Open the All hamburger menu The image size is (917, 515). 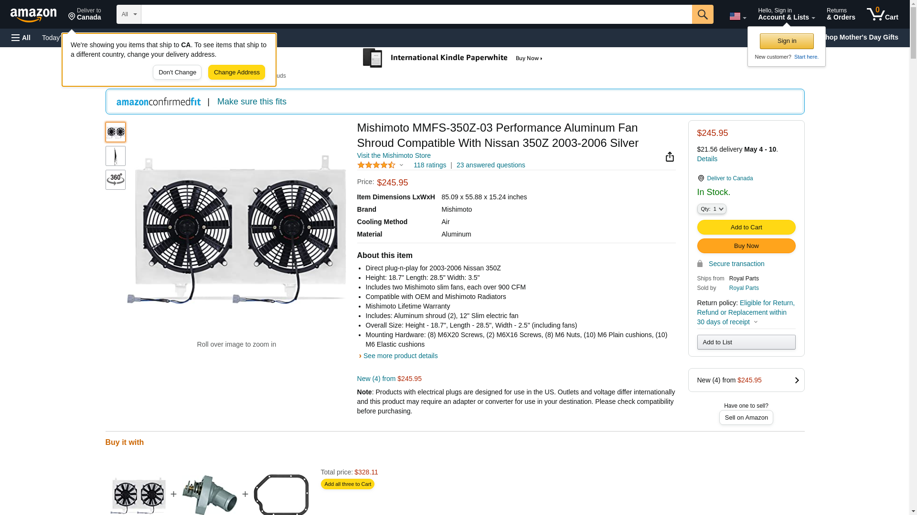tap(21, 38)
